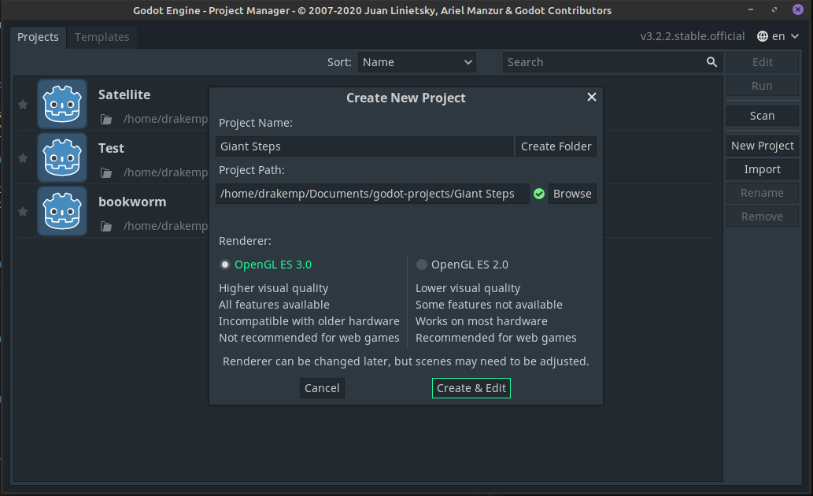Open the Sort by Name dropdown
The image size is (813, 496).
pyautogui.click(x=417, y=62)
